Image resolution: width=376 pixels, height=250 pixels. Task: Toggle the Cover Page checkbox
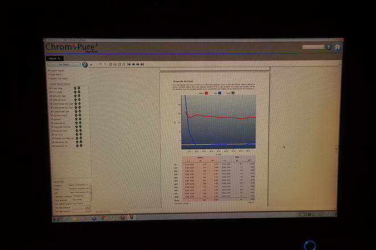(51, 88)
